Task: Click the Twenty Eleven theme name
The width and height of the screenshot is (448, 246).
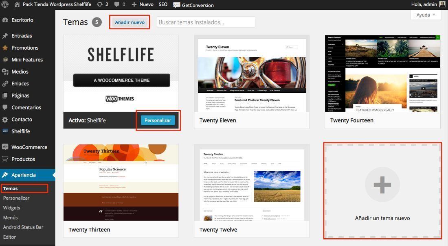Action: 218,120
